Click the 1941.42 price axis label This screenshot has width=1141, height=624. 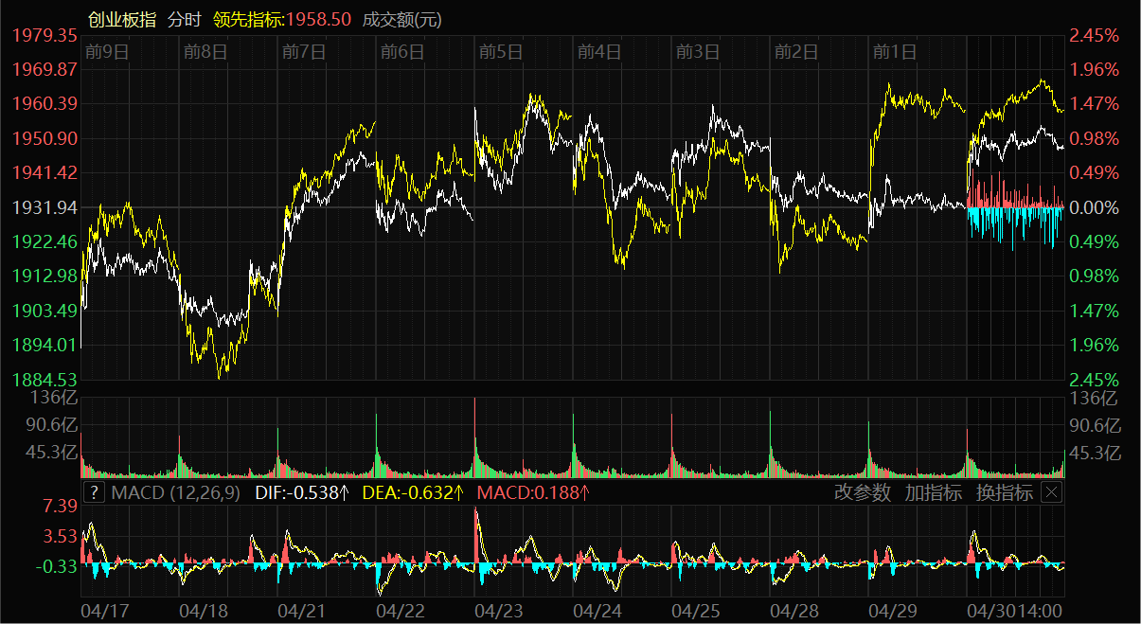45,172
